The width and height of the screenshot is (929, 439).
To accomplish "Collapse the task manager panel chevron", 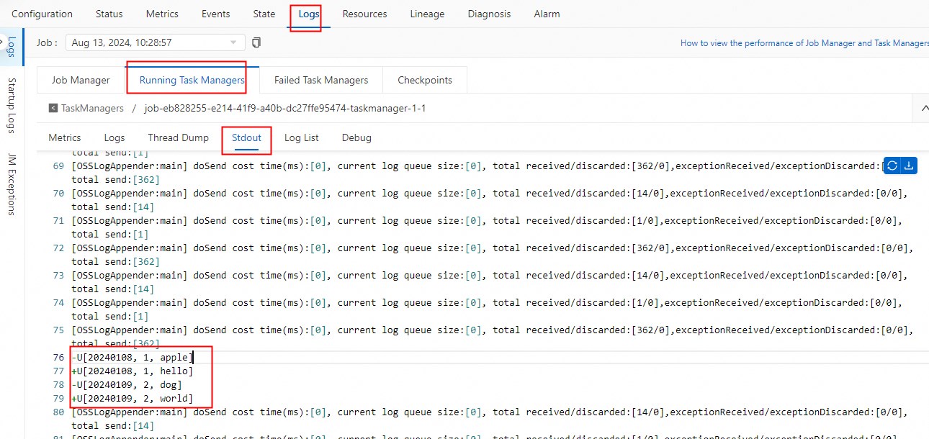I will tap(925, 108).
